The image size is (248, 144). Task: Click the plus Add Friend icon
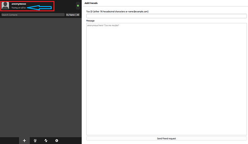(x=24, y=141)
